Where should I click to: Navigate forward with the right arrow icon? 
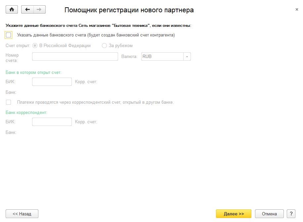pyautogui.click(x=39, y=10)
